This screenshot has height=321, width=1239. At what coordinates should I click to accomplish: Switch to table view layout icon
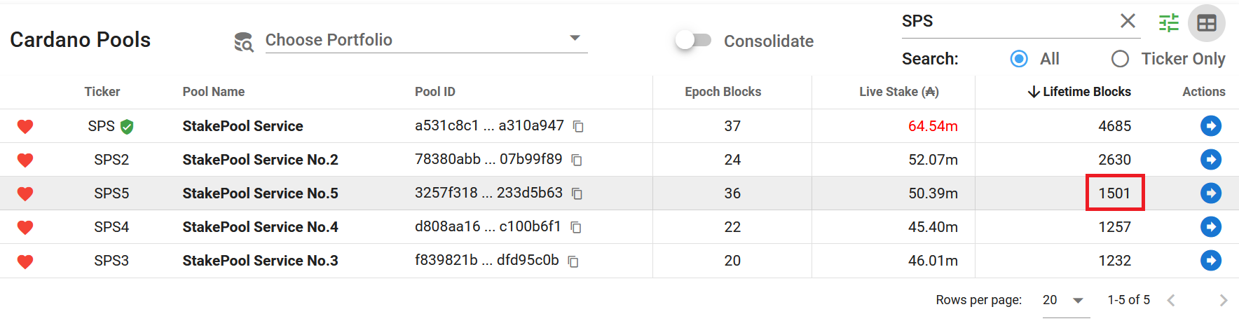pyautogui.click(x=1207, y=23)
